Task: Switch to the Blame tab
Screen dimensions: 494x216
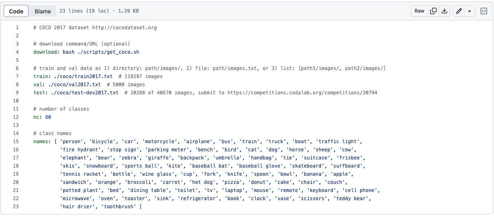Action: coord(43,11)
